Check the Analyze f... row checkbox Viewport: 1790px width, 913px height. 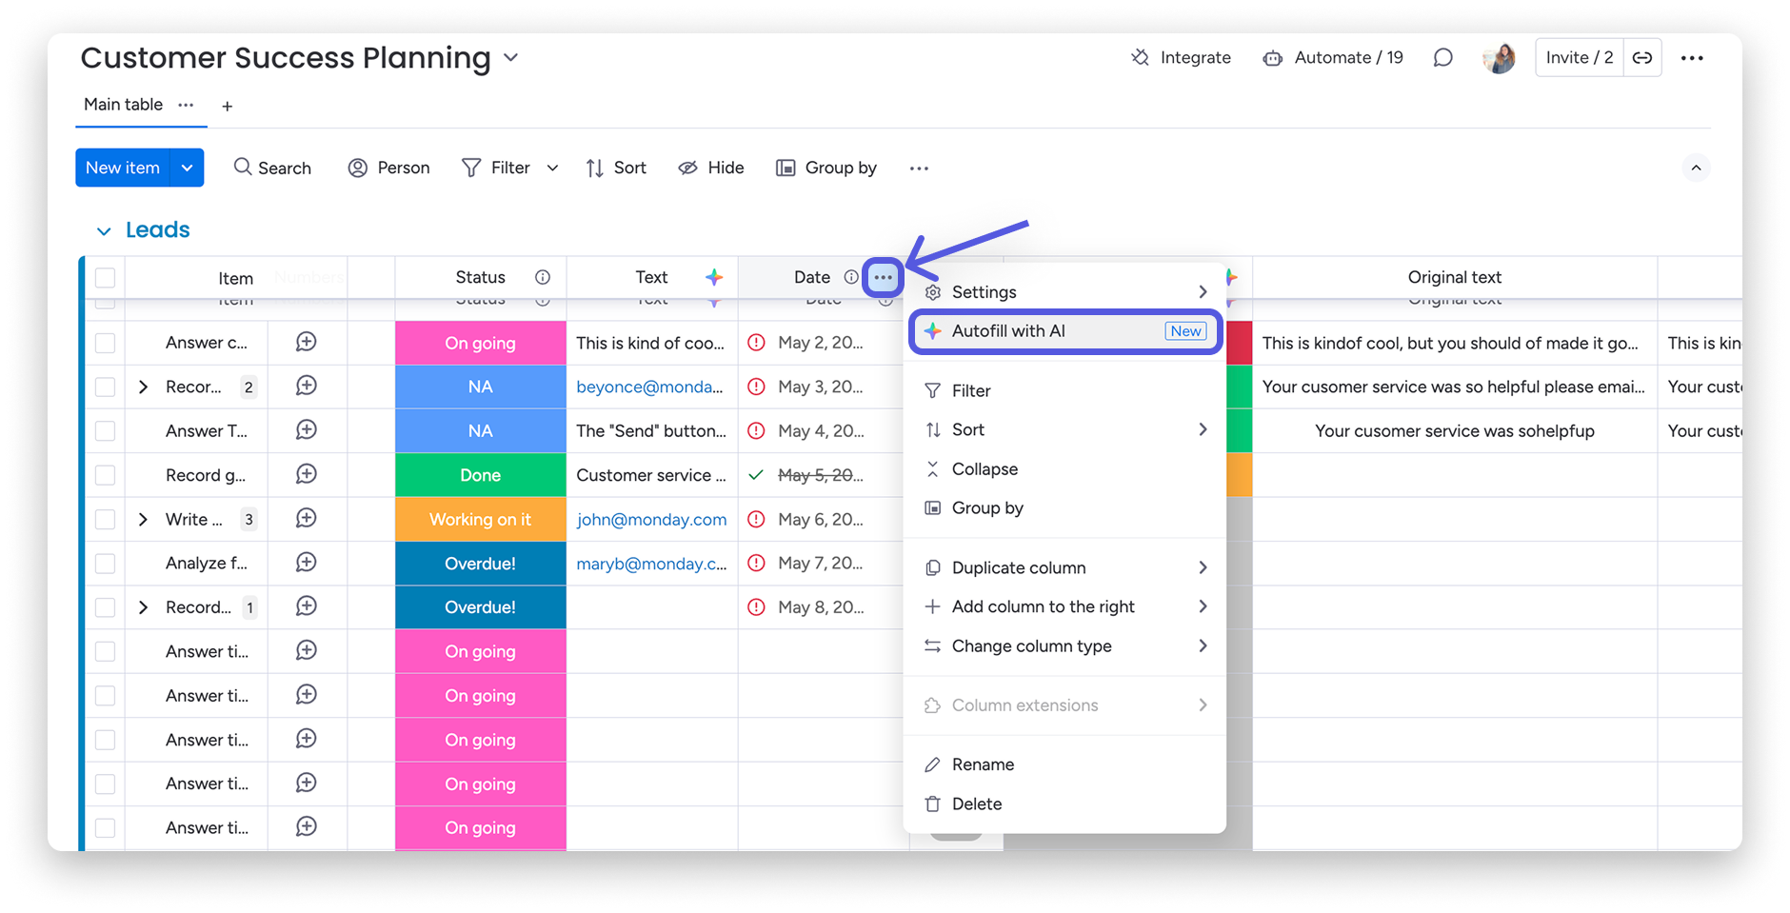pos(106,564)
